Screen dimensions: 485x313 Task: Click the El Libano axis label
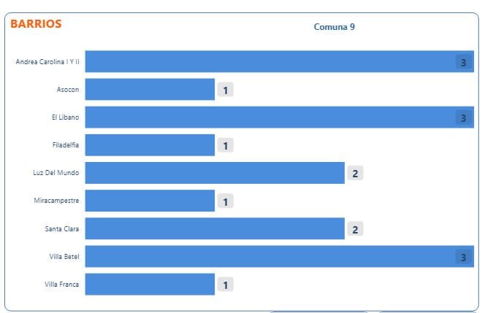coord(65,117)
